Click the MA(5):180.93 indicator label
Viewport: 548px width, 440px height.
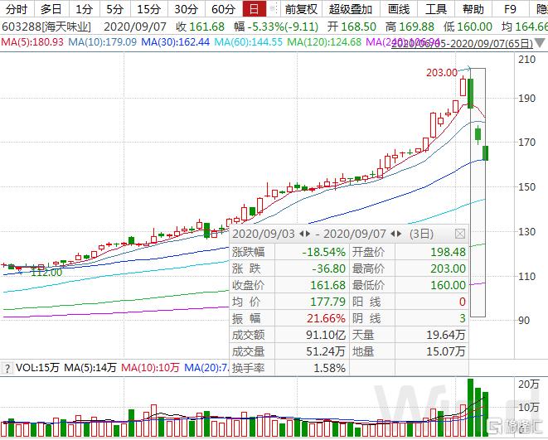pos(32,42)
